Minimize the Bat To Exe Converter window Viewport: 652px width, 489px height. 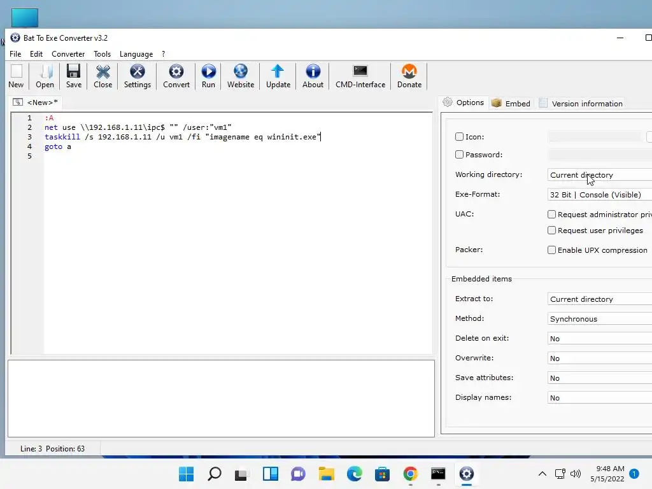click(x=620, y=38)
